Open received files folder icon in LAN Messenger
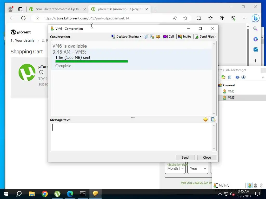 point(223,77)
